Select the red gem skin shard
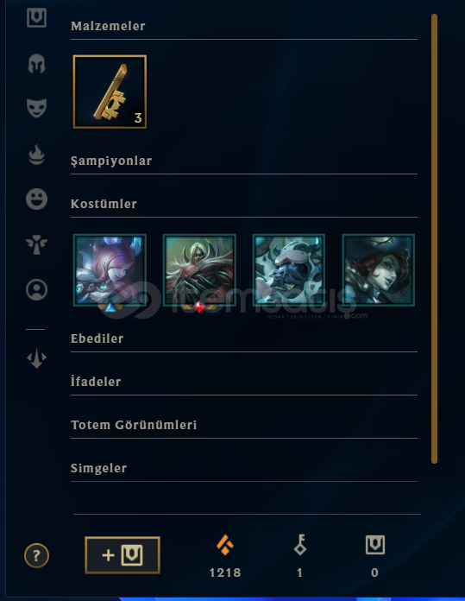Image resolution: width=465 pixels, height=601 pixels. pyautogui.click(x=199, y=270)
